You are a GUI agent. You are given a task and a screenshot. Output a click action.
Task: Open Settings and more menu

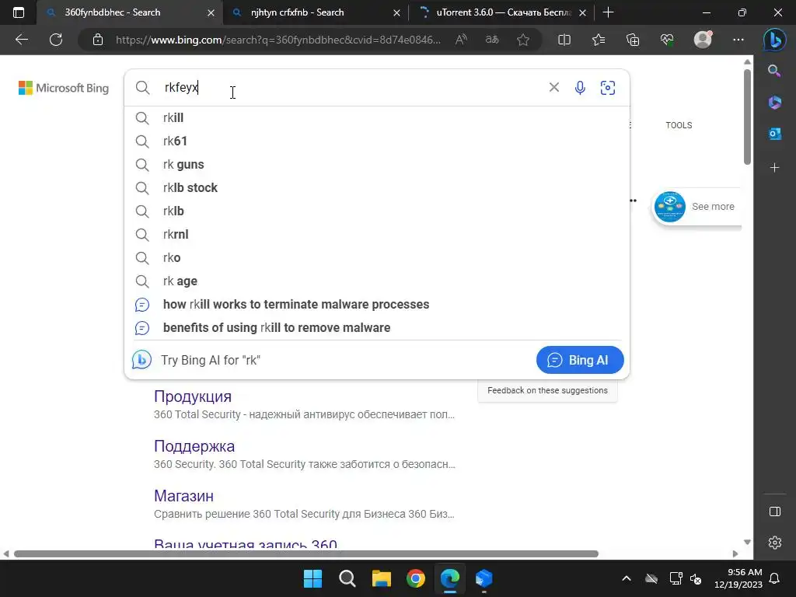(738, 40)
